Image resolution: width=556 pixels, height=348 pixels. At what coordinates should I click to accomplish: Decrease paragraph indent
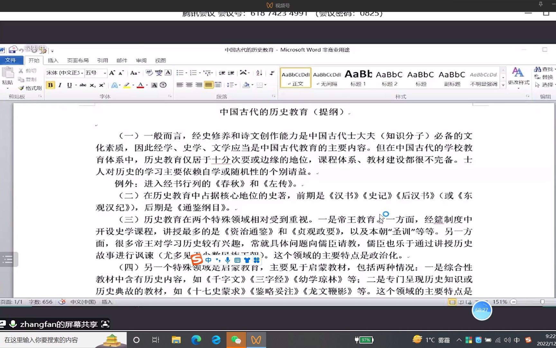coord(222,73)
